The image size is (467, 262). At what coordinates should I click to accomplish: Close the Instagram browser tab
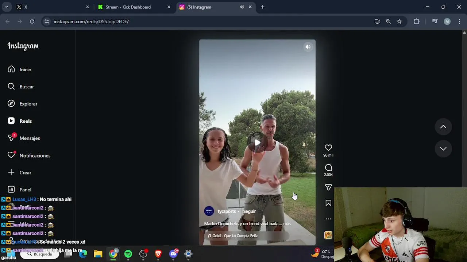(x=250, y=7)
